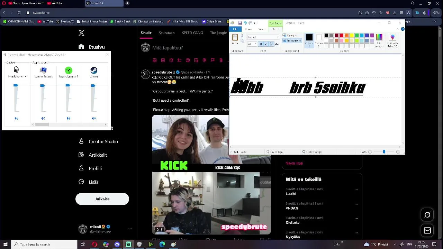This screenshot has height=249, width=443.
Task: Click the X logo in the sidebar
Action: point(81,33)
